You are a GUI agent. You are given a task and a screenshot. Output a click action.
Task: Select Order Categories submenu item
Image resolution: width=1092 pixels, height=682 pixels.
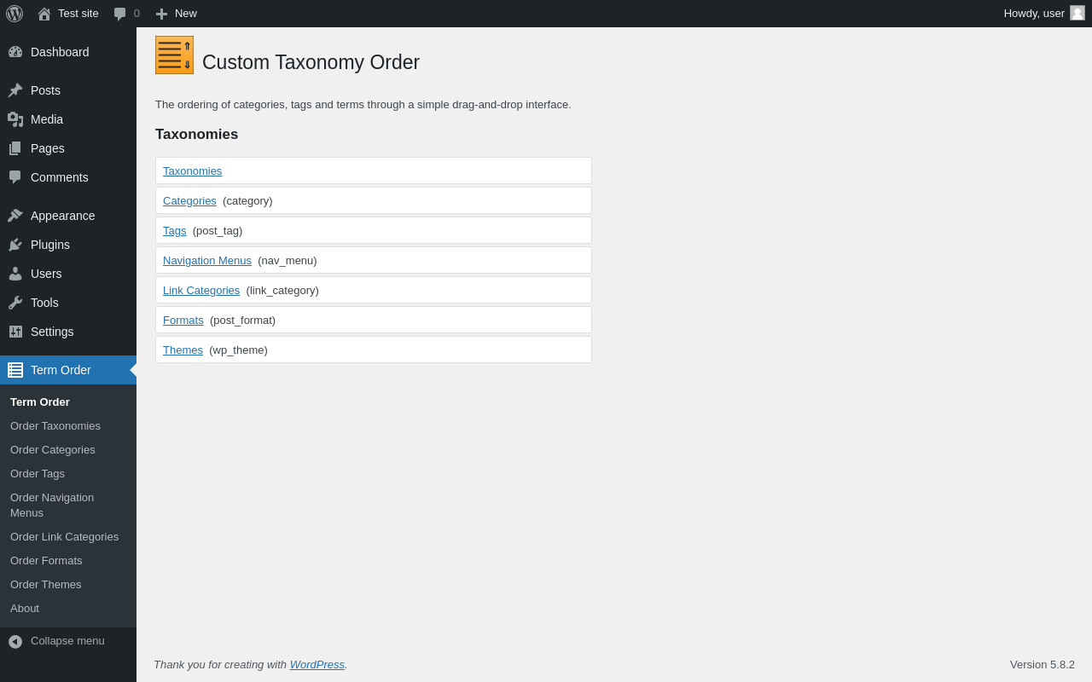coord(53,450)
